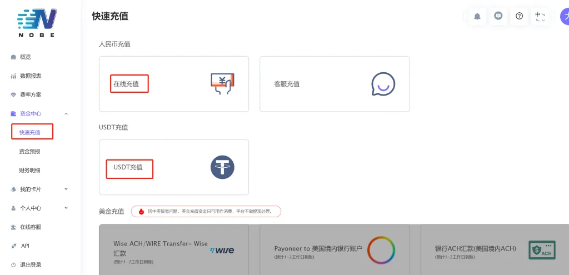Open the notifications bell
Viewport: 569px width, 275px height.
point(477,16)
